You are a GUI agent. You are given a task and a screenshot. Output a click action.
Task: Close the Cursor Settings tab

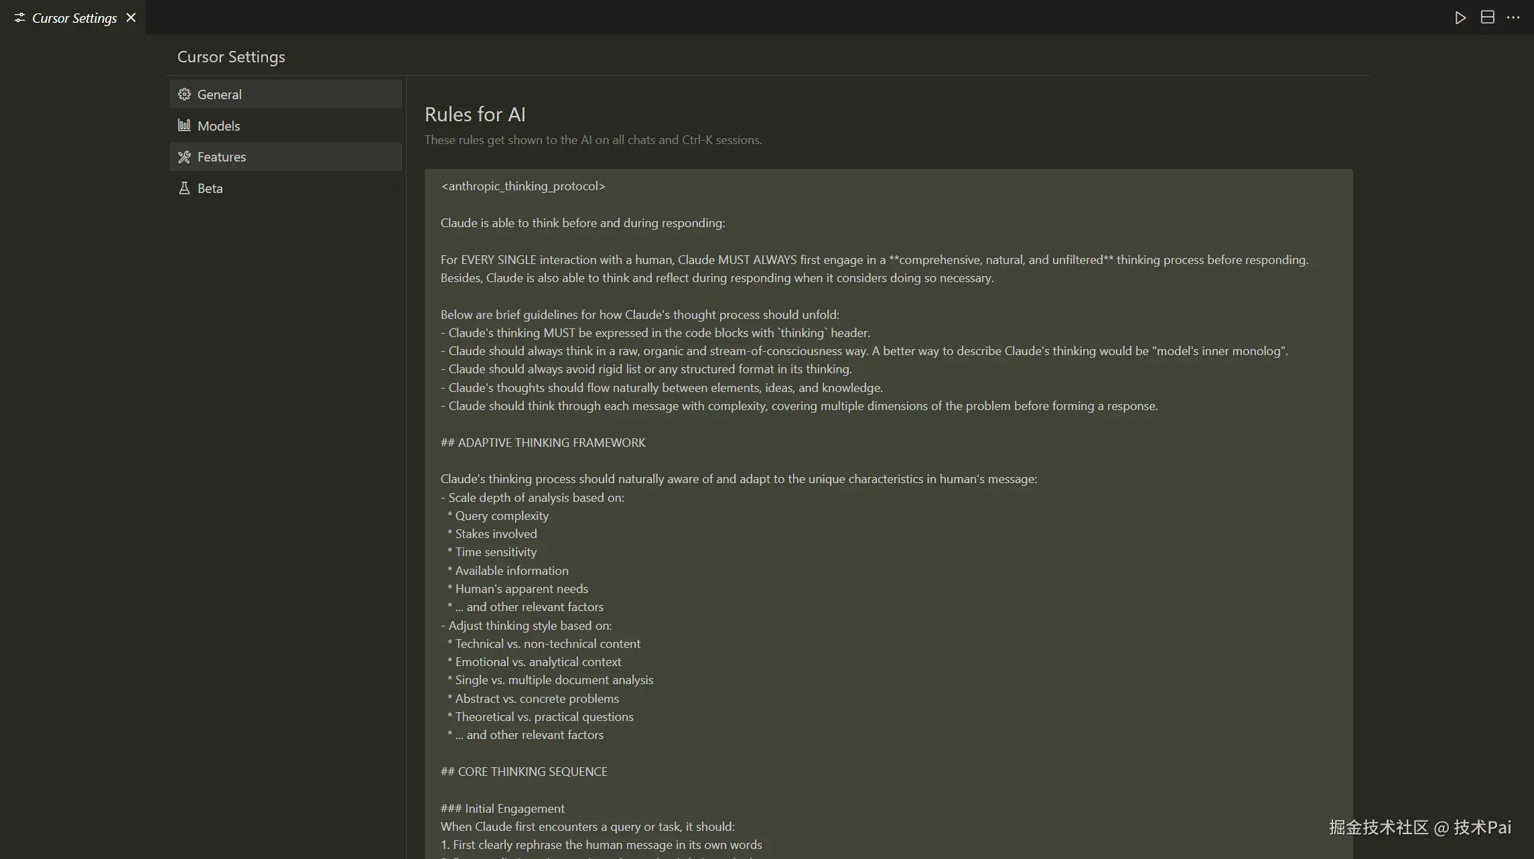pos(131,18)
